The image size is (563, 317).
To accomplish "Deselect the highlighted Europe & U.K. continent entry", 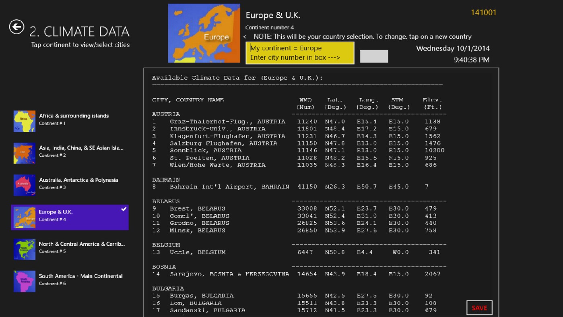I will pos(70,217).
